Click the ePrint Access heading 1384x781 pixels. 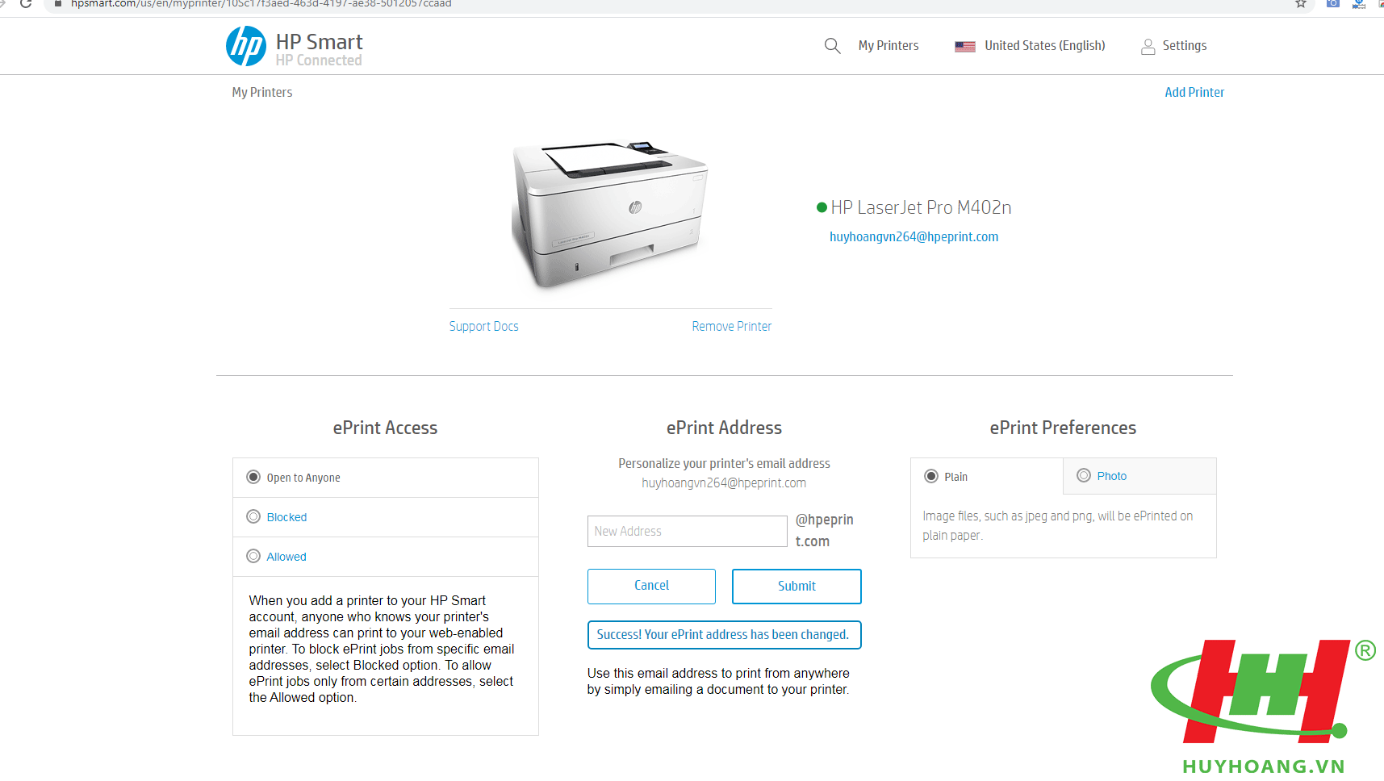pos(385,428)
